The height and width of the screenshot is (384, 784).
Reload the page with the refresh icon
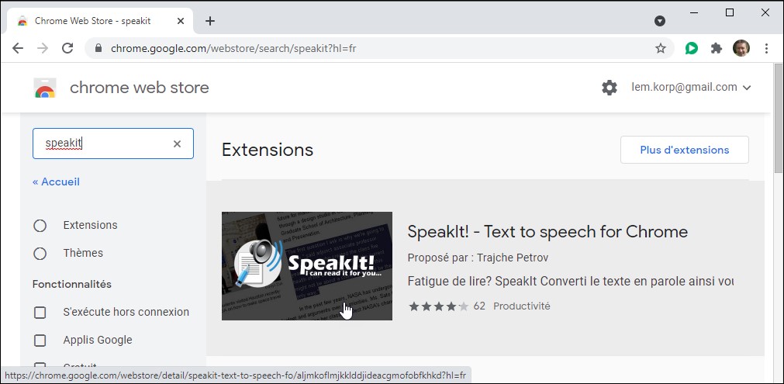67,48
